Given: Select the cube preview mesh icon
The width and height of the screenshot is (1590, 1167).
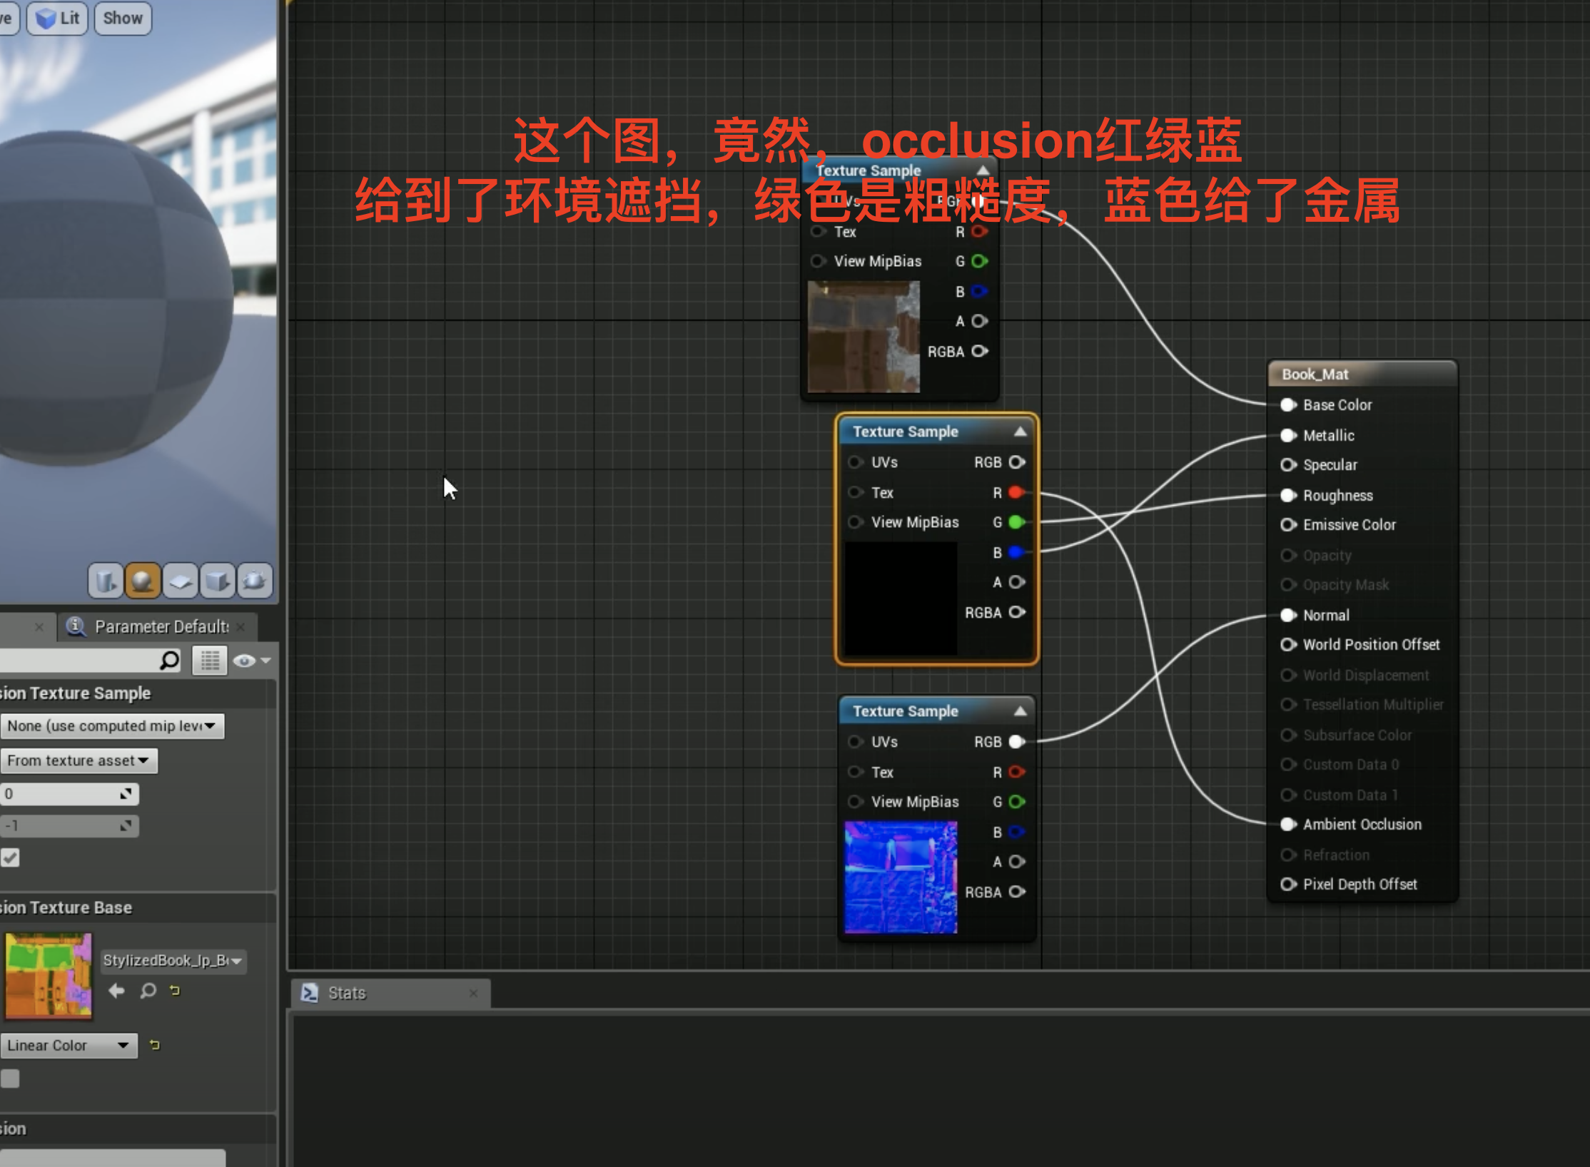Looking at the screenshot, I should [x=218, y=581].
